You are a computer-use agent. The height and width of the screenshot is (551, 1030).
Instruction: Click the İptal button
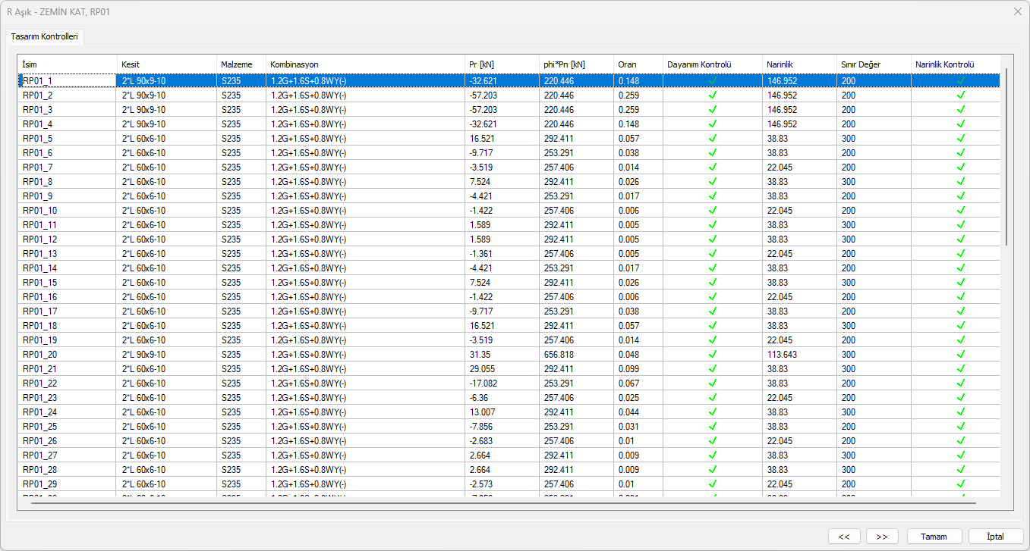pos(996,537)
